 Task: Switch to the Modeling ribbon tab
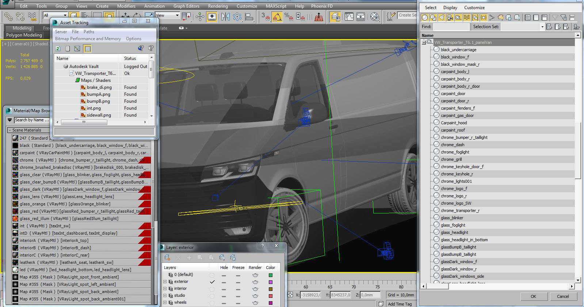point(22,28)
